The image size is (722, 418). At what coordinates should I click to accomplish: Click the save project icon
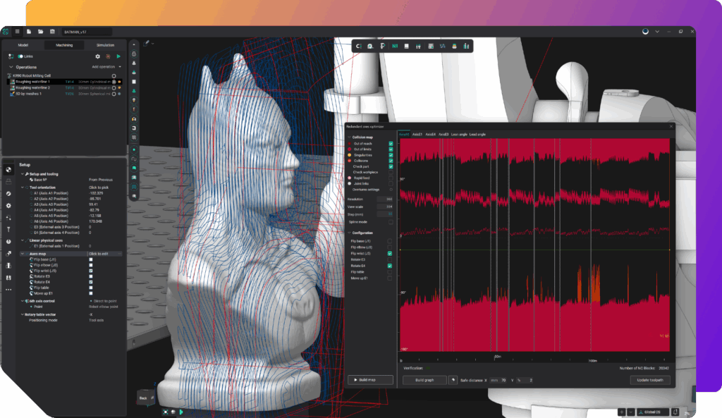pos(52,32)
